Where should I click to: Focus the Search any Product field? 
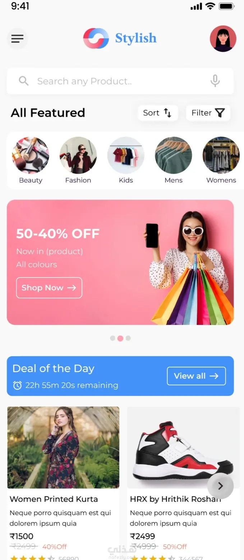120,81
